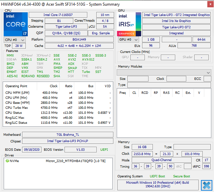
Task: Open the GPU #0 selector dropdown
Action: (x=128, y=40)
